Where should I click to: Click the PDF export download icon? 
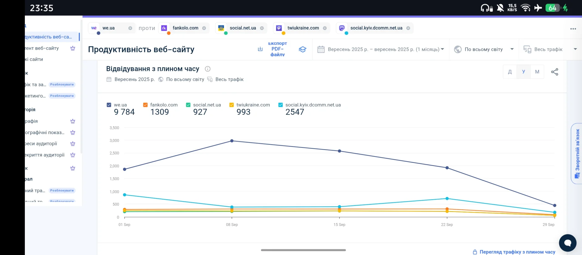click(260, 49)
